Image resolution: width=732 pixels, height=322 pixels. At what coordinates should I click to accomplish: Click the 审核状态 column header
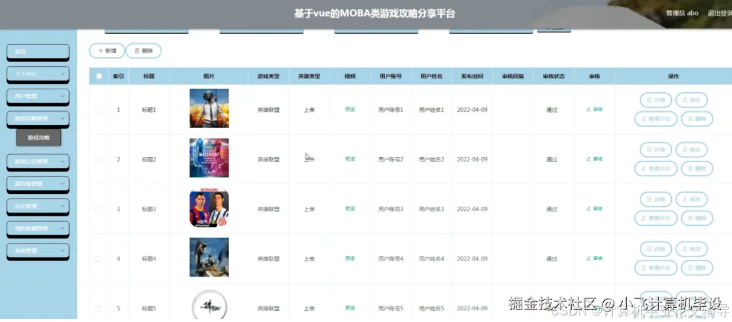coord(554,77)
